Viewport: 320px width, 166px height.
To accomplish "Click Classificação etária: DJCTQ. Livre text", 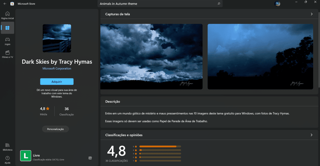I will (x=48, y=160).
